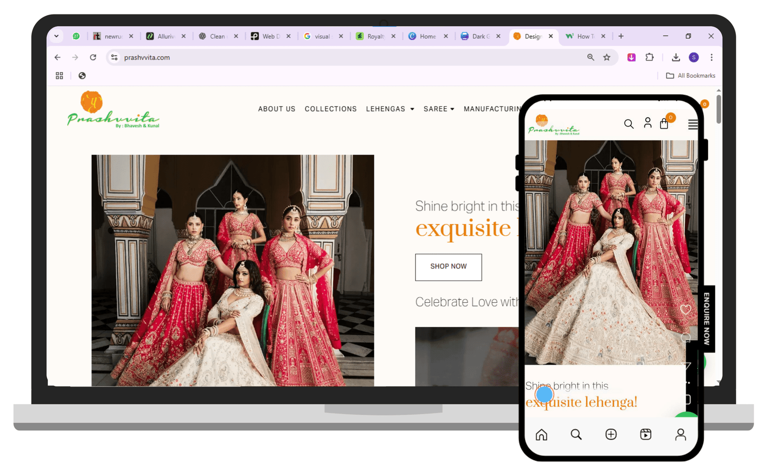Image resolution: width=774 pixels, height=471 pixels.
Task: Open the tab search chevron in the browser
Action: point(56,36)
